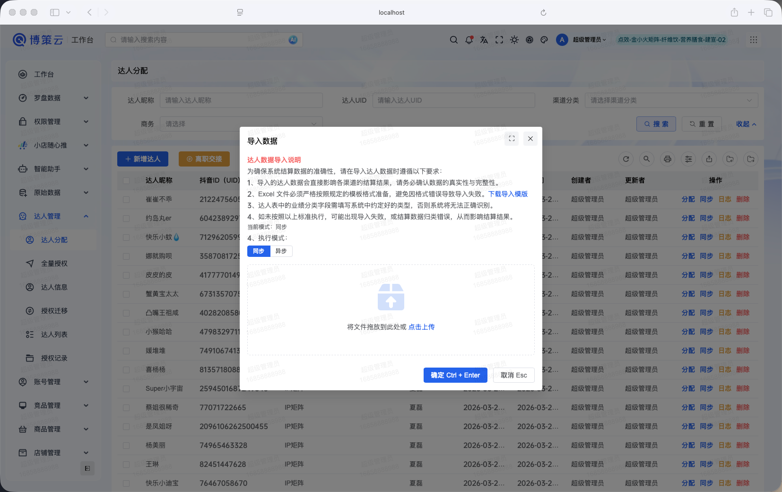Click the search magnifier icon in top header
The height and width of the screenshot is (492, 782).
point(454,40)
